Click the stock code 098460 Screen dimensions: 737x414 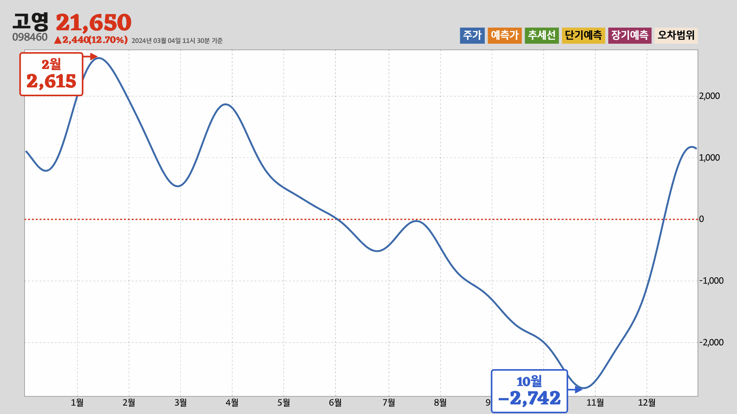[x=30, y=37]
